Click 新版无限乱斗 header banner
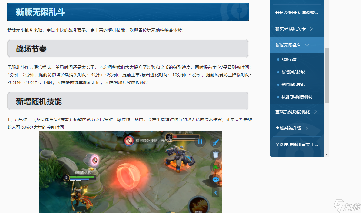The height and width of the screenshot is (213, 361). pyautogui.click(x=128, y=12)
